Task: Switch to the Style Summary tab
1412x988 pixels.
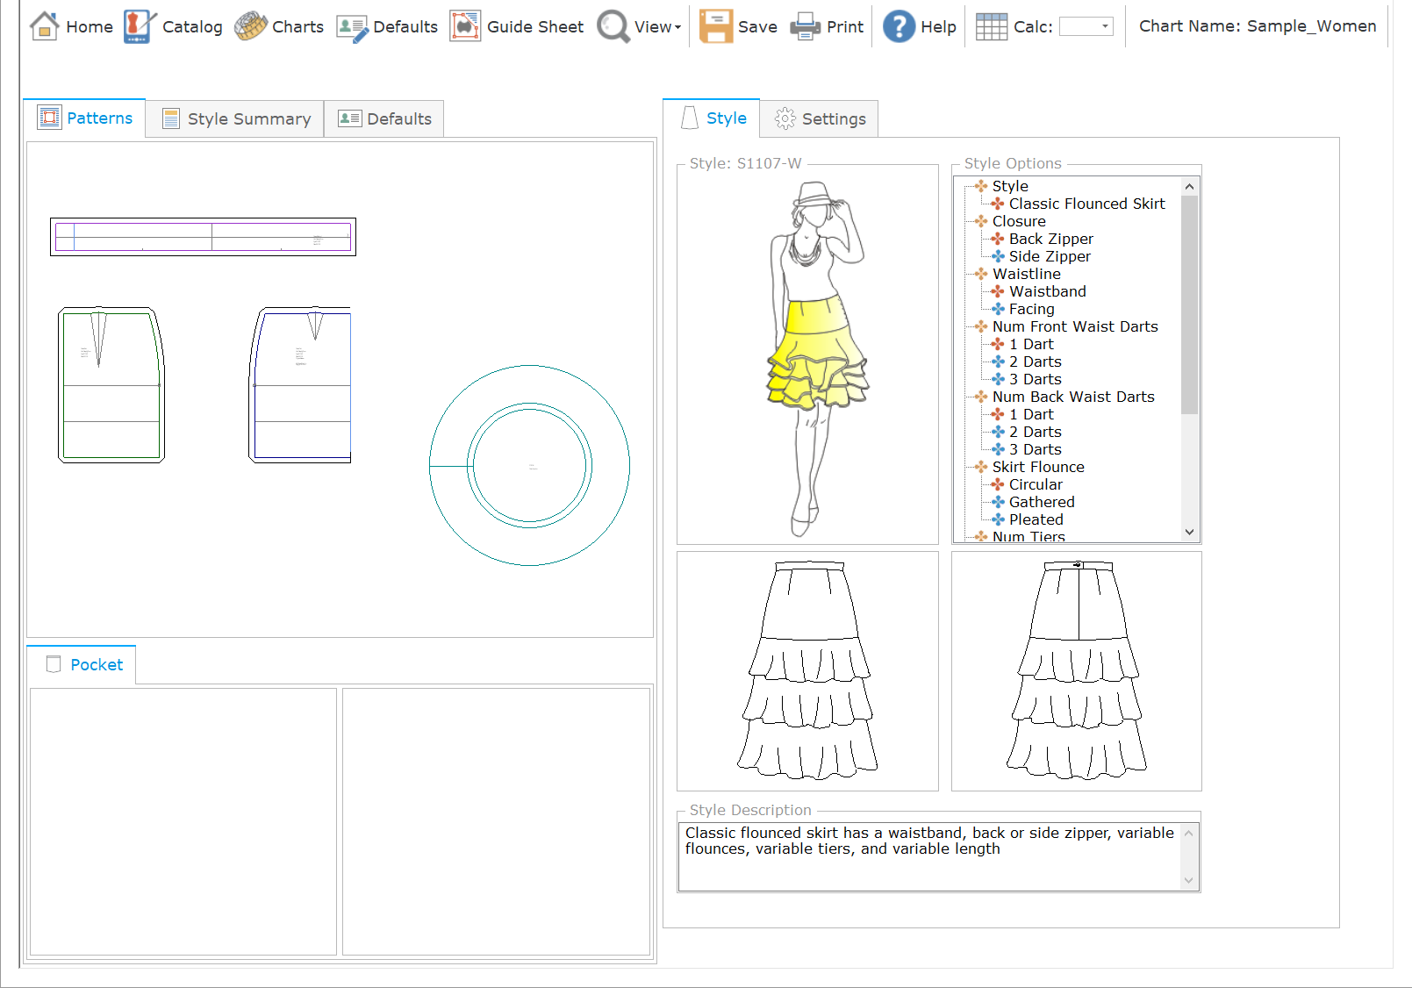Action: coord(235,118)
